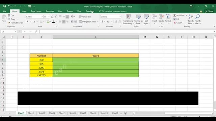This screenshot has width=216, height=121.
Task: Click the Select All corner button
Action: point(3,37)
